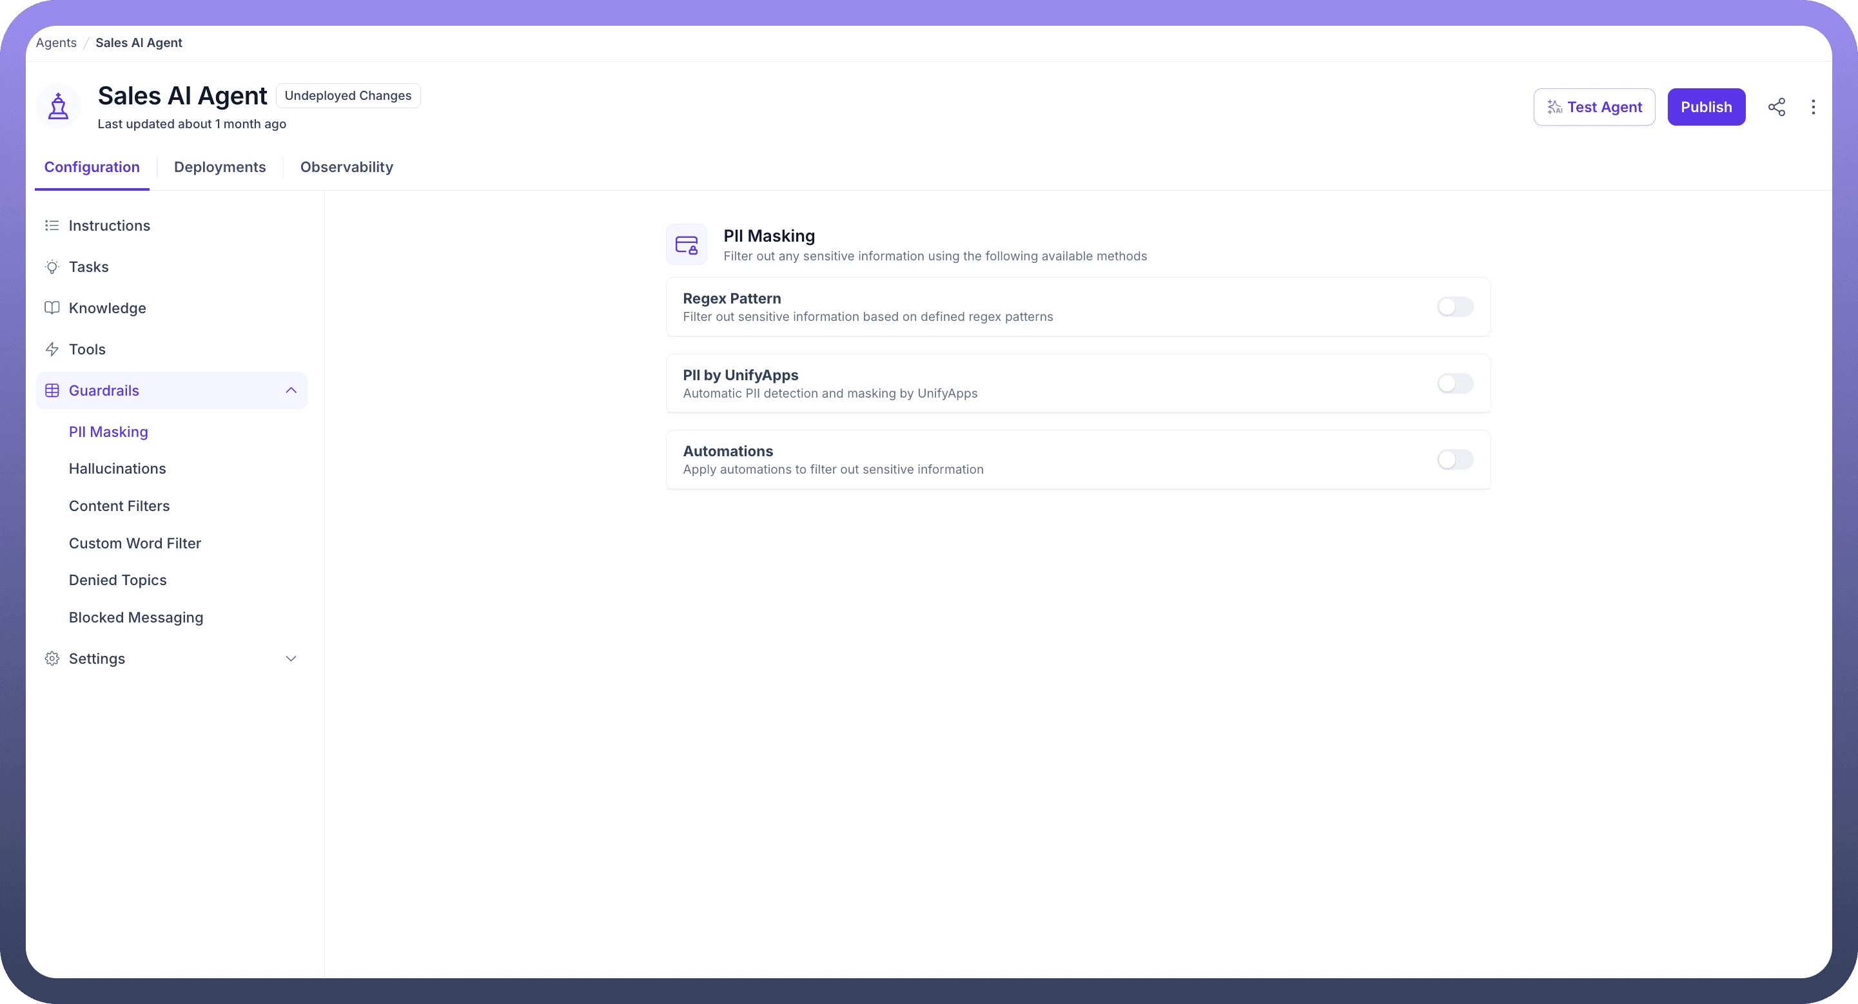Click the PII Masking card-lock icon
Screen dimensions: 1858x1004
[x=686, y=245]
